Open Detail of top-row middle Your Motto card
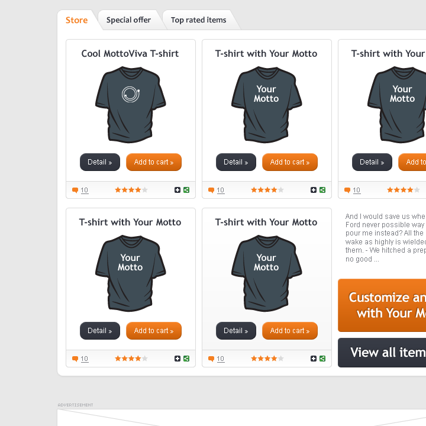The height and width of the screenshot is (426, 426). point(236,162)
